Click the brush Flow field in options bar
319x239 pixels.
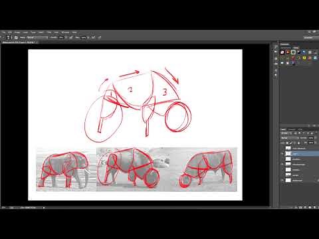point(84,38)
